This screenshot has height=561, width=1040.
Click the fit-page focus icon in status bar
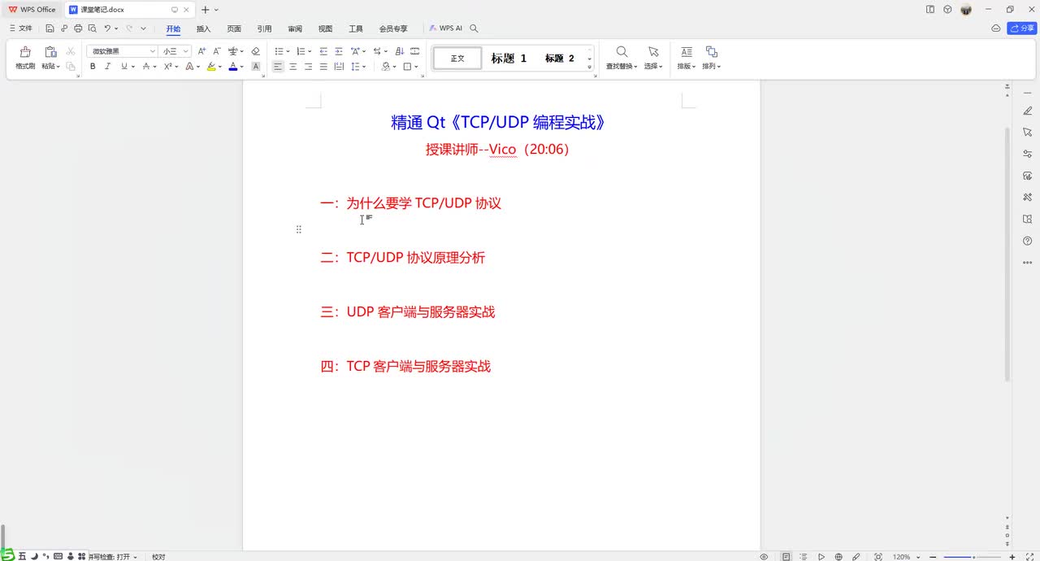tap(878, 557)
